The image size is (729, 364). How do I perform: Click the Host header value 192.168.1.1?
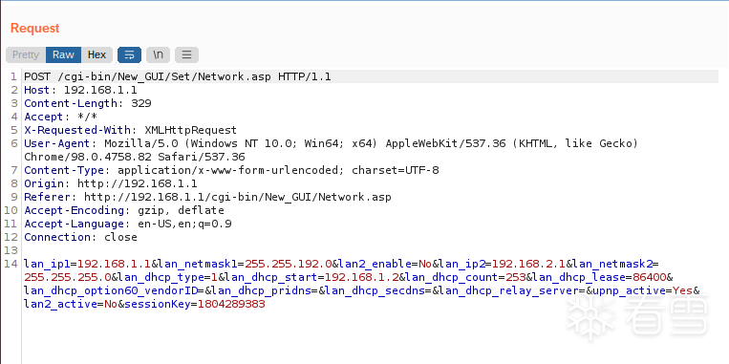100,90
